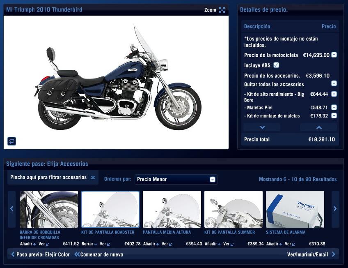Image resolution: width=348 pixels, height=268 pixels.
Task: Click the Descripción column header
Action: [x=257, y=26]
